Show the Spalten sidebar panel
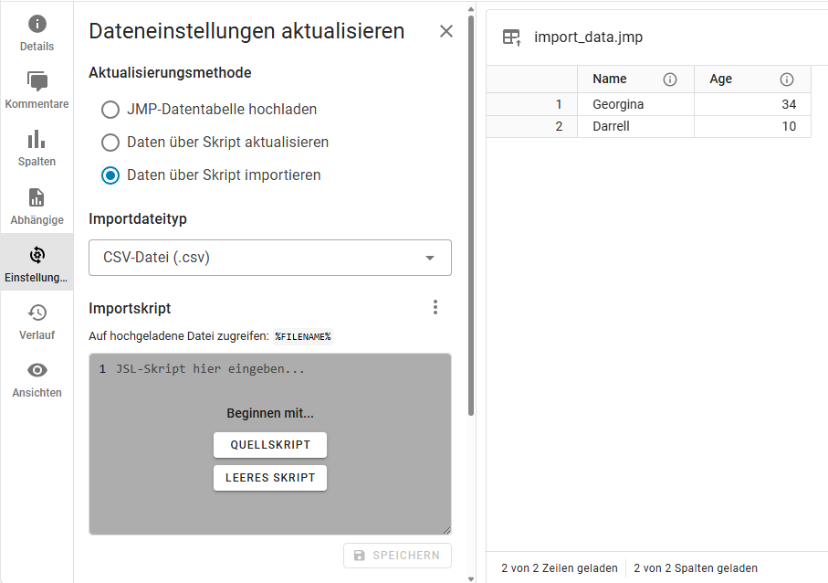This screenshot has width=828, height=583. [x=37, y=148]
